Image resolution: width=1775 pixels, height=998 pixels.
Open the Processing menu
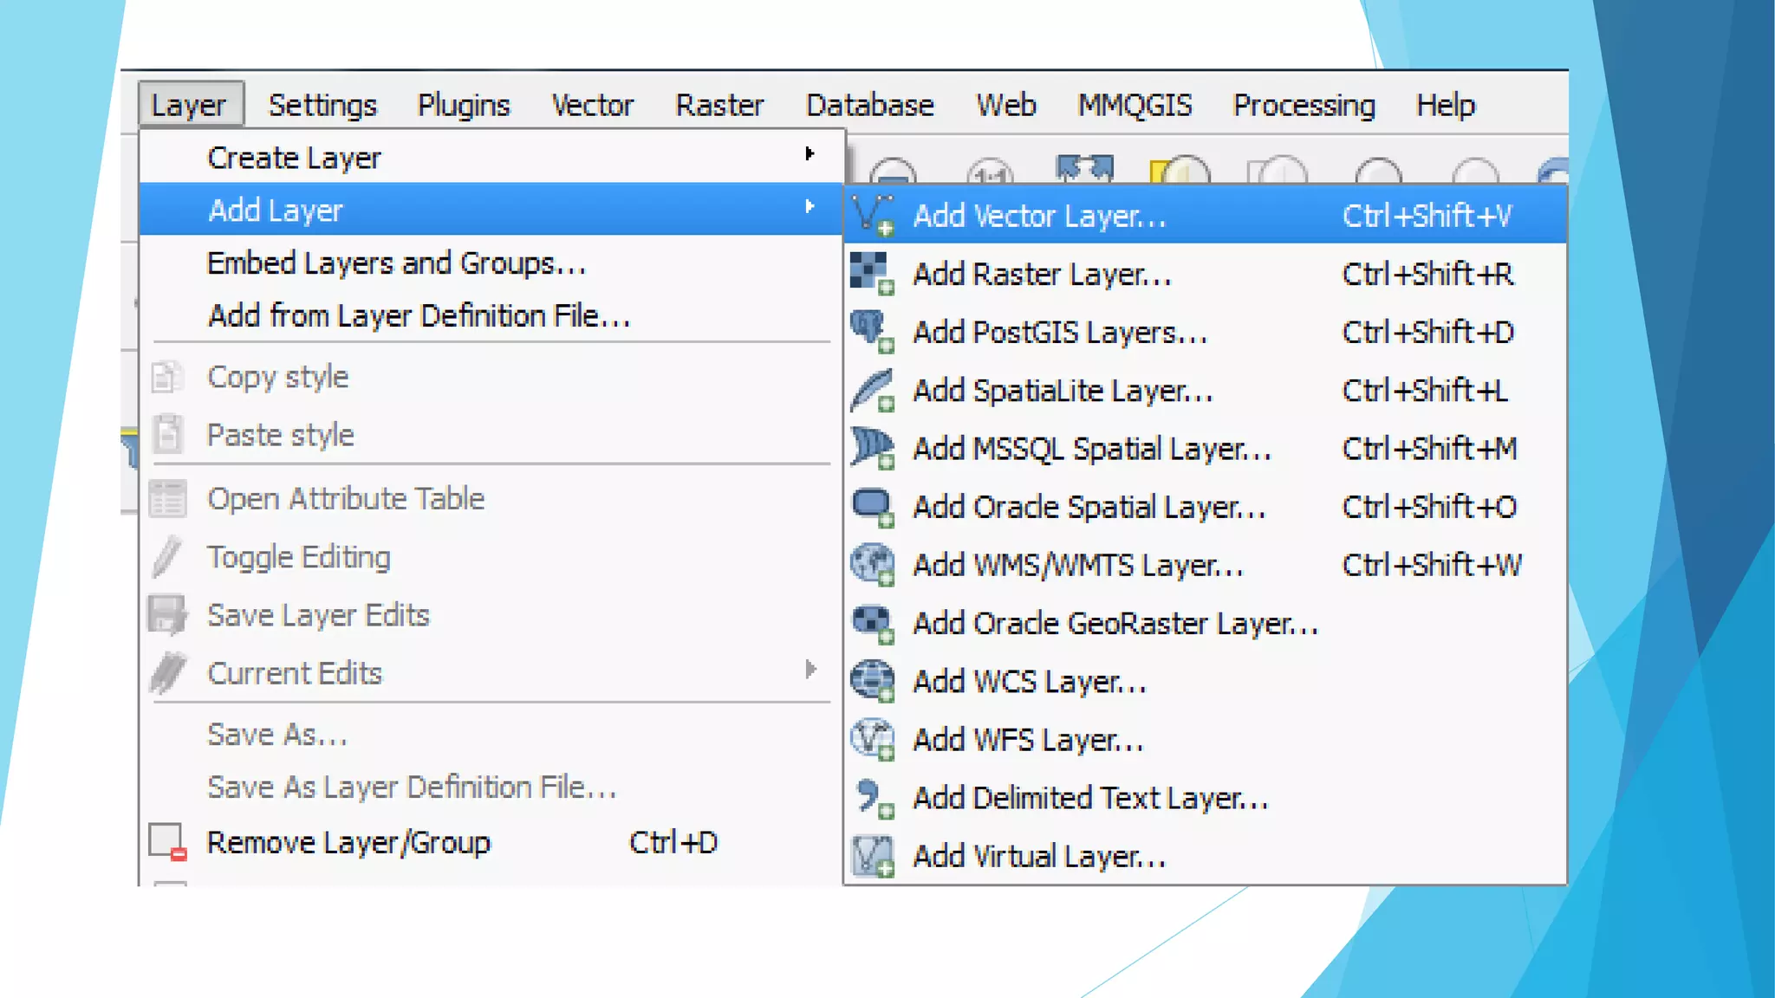point(1304,105)
